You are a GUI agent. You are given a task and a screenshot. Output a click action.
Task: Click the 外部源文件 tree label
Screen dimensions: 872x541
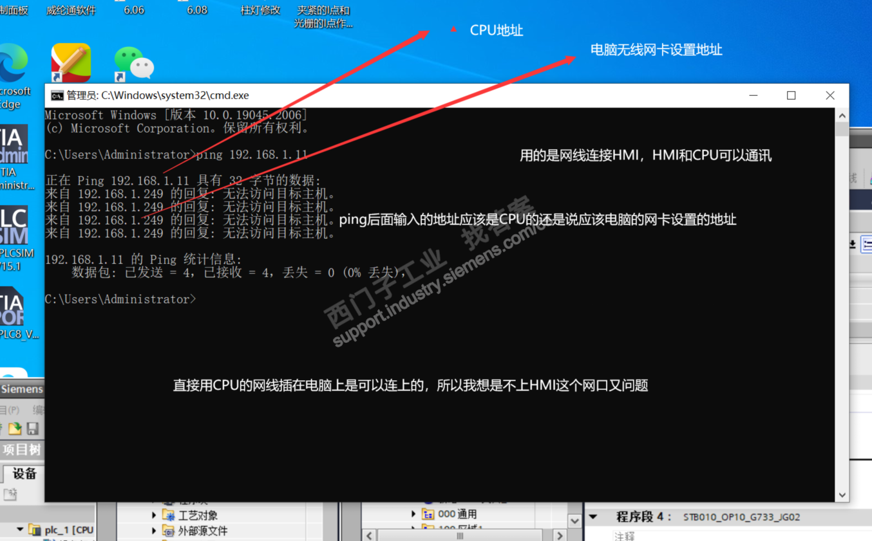tap(203, 531)
